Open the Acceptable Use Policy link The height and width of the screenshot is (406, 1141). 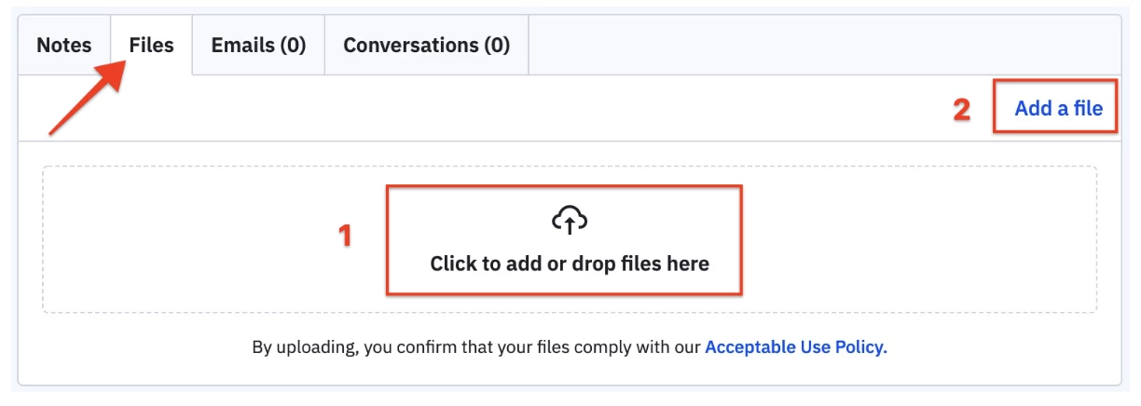tap(796, 347)
